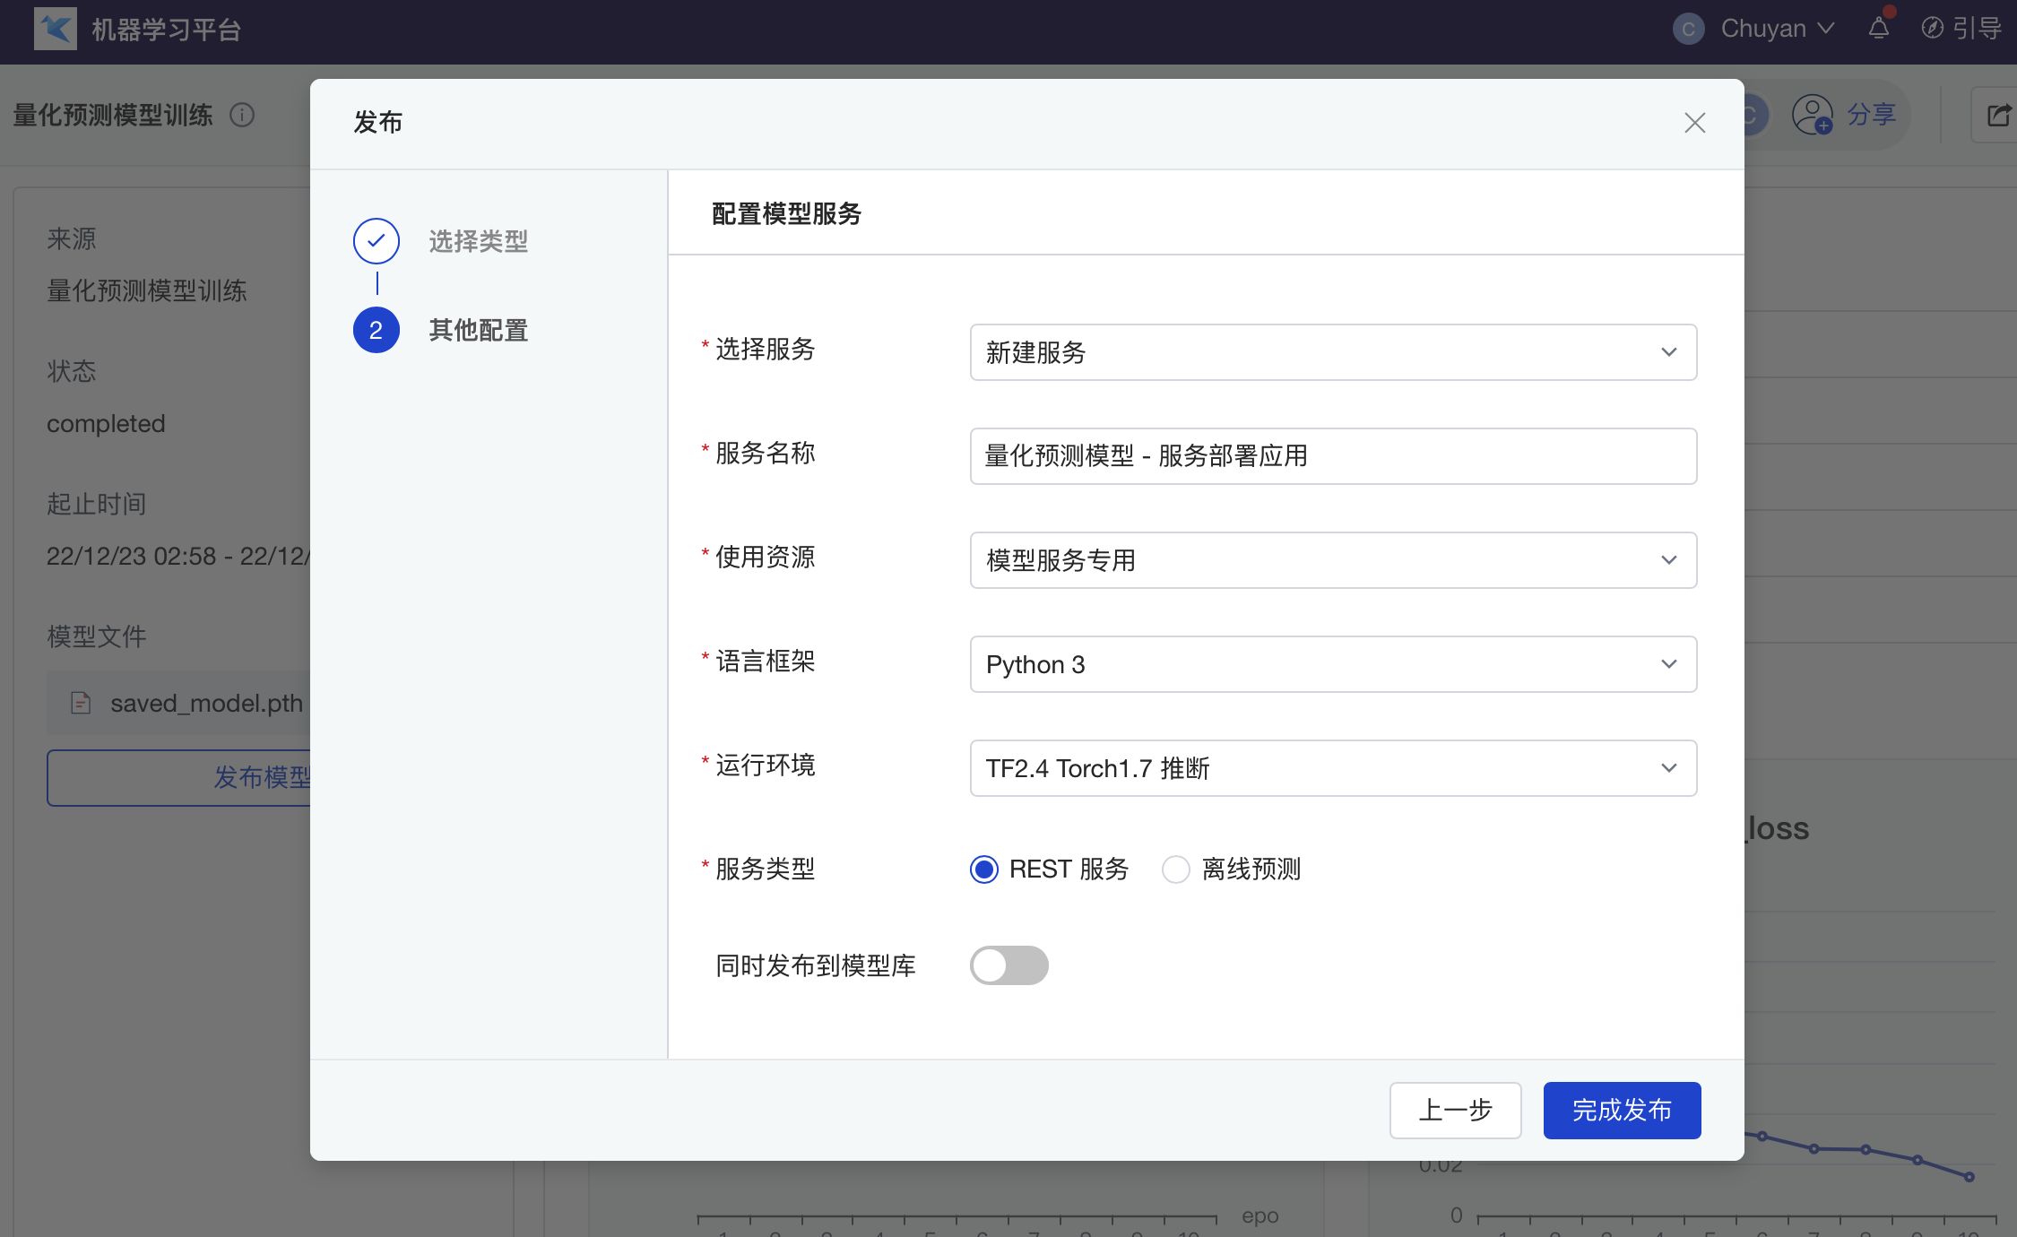The image size is (2017, 1237).
Task: Click the saved_model.pth file name
Action: tap(207, 704)
